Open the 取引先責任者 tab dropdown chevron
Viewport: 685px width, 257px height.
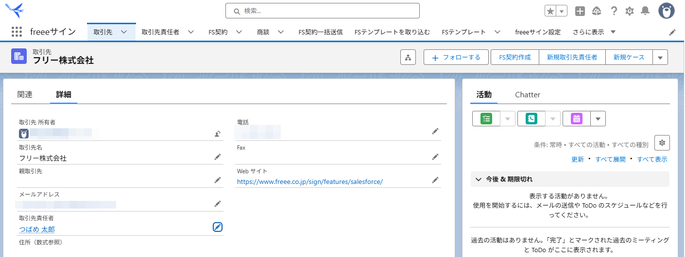191,32
